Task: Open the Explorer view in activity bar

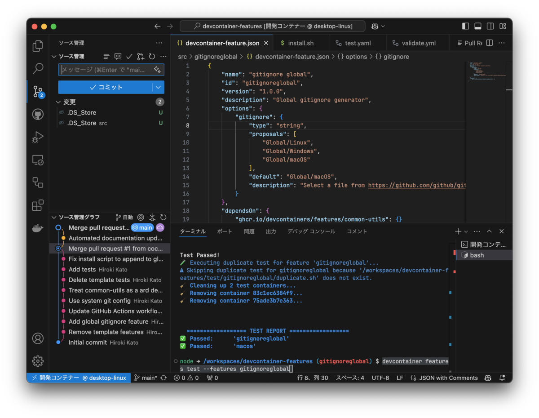Action: tap(38, 45)
